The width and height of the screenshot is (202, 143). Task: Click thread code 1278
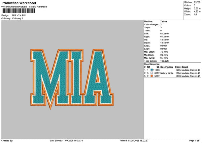click(x=178, y=76)
